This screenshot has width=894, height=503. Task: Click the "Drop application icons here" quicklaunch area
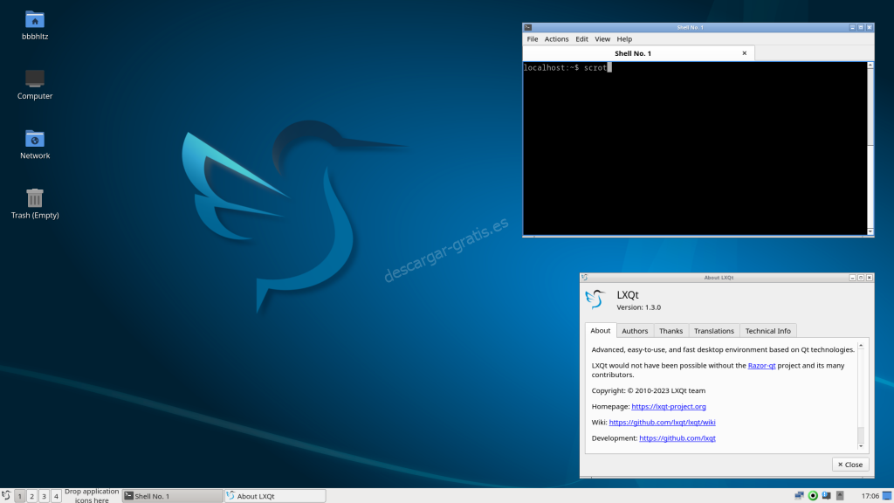tap(92, 496)
